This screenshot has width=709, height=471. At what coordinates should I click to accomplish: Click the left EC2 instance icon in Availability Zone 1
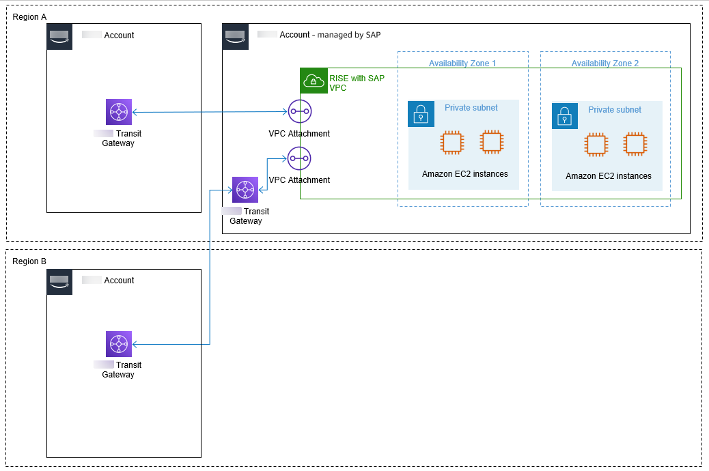[x=452, y=143]
